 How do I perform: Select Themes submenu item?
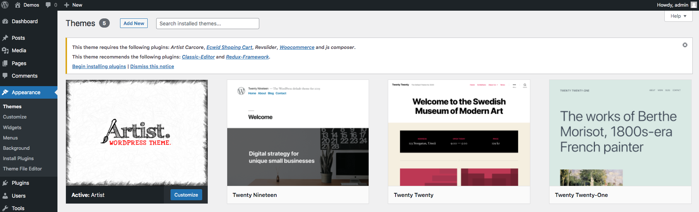point(12,106)
